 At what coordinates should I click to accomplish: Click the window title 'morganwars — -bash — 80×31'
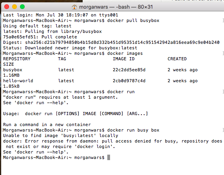coord(116,7)
